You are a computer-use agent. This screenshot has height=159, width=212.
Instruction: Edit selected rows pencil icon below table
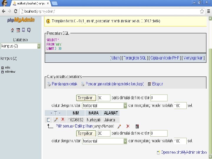tap(119, 126)
